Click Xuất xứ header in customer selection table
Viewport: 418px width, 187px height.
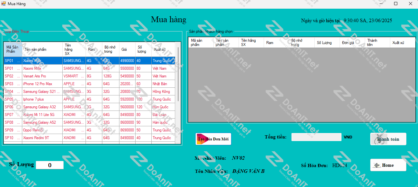(x=403, y=42)
